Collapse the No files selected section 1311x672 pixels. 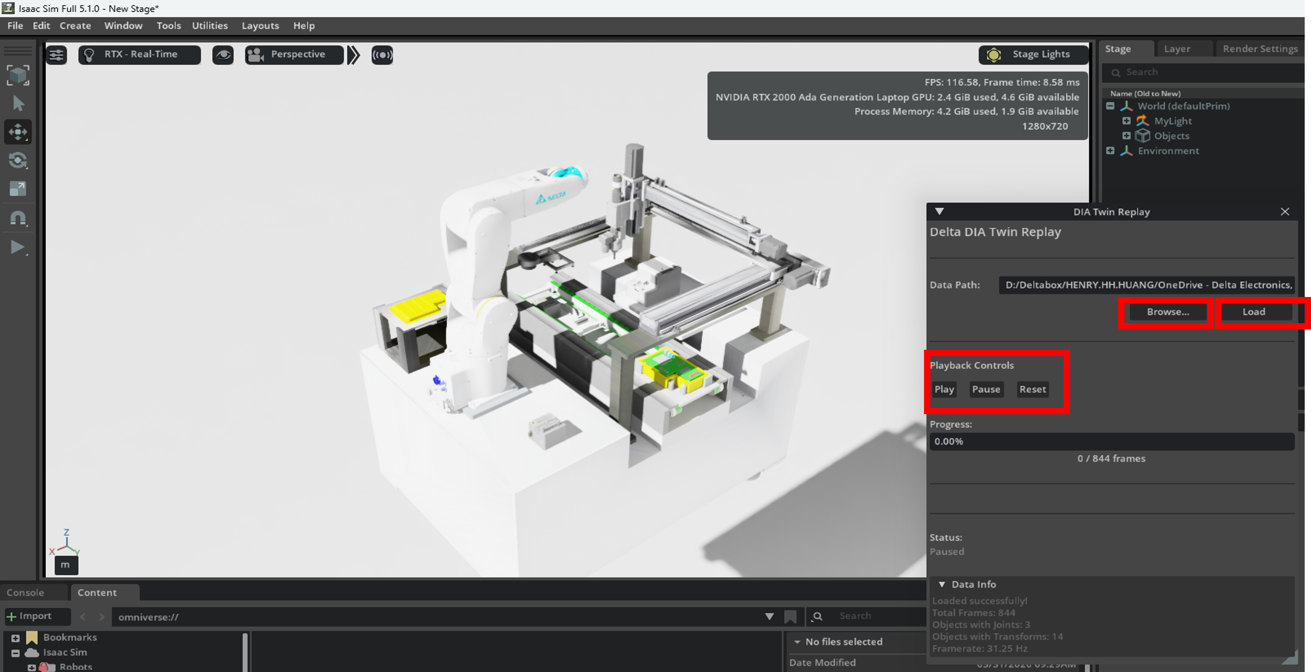coord(797,642)
